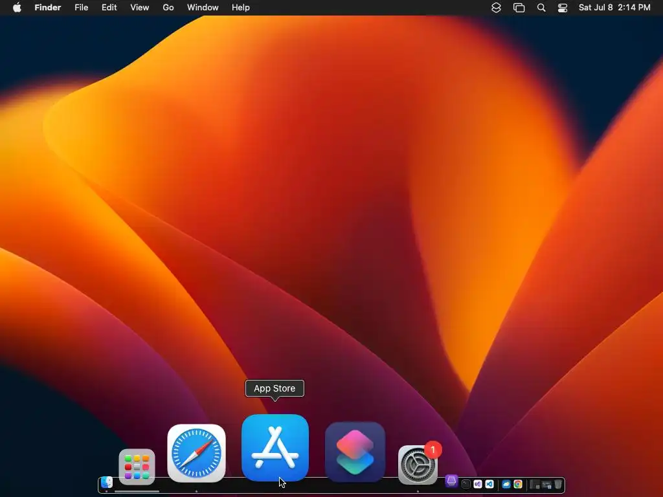The width and height of the screenshot is (663, 497).
Task: Open the first minimized window in the Dock
Action: (x=535, y=484)
